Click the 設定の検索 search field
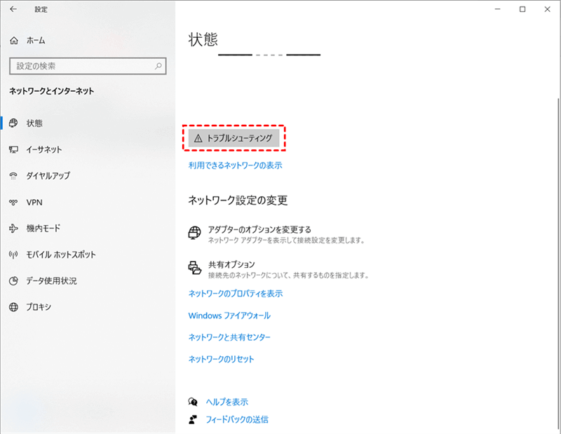 coord(81,67)
